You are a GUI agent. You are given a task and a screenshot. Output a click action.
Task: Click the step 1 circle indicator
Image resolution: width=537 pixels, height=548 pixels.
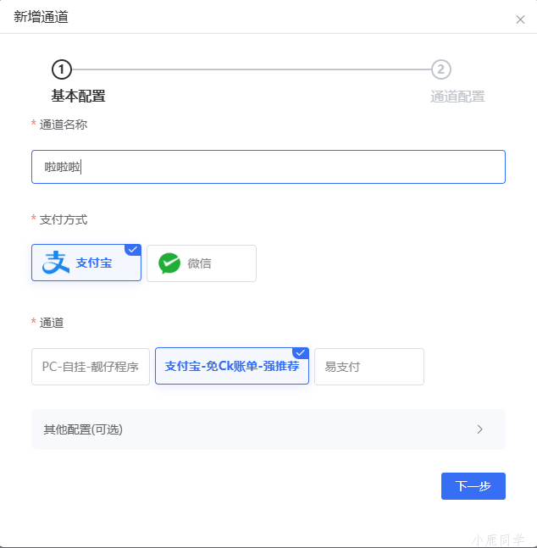[62, 69]
